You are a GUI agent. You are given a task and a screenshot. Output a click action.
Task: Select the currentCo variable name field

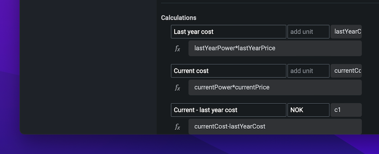(x=346, y=71)
